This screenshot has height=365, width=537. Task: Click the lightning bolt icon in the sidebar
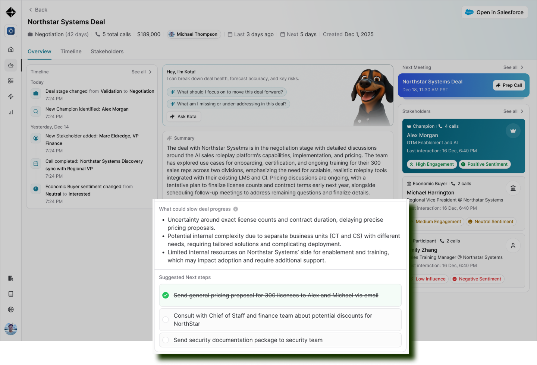pos(11,96)
